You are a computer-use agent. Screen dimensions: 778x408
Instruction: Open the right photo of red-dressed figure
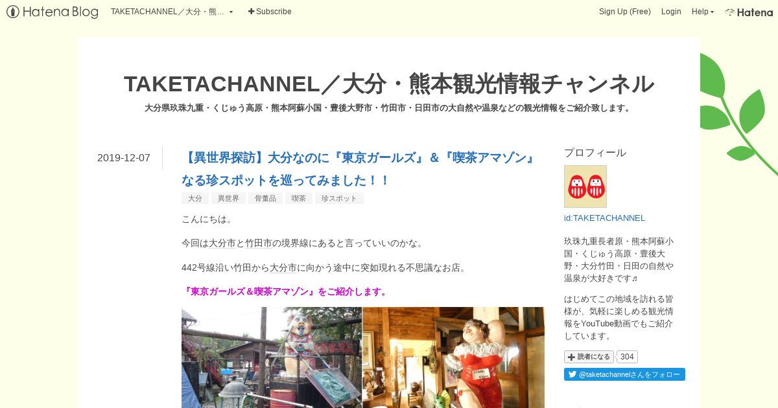[x=454, y=357]
